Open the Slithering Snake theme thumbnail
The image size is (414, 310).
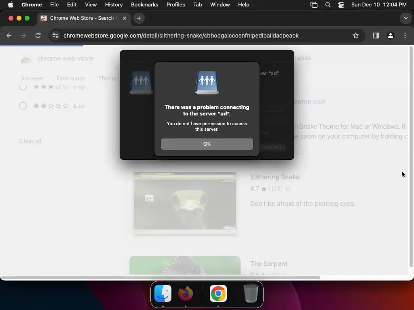[x=185, y=203]
